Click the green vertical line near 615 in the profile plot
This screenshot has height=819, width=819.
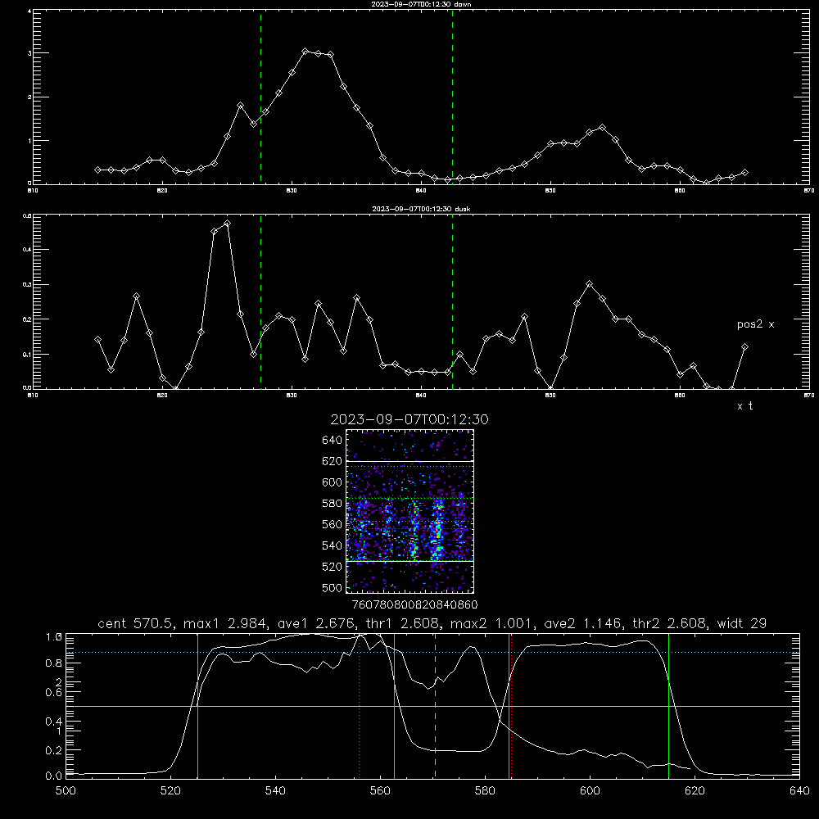(668, 706)
